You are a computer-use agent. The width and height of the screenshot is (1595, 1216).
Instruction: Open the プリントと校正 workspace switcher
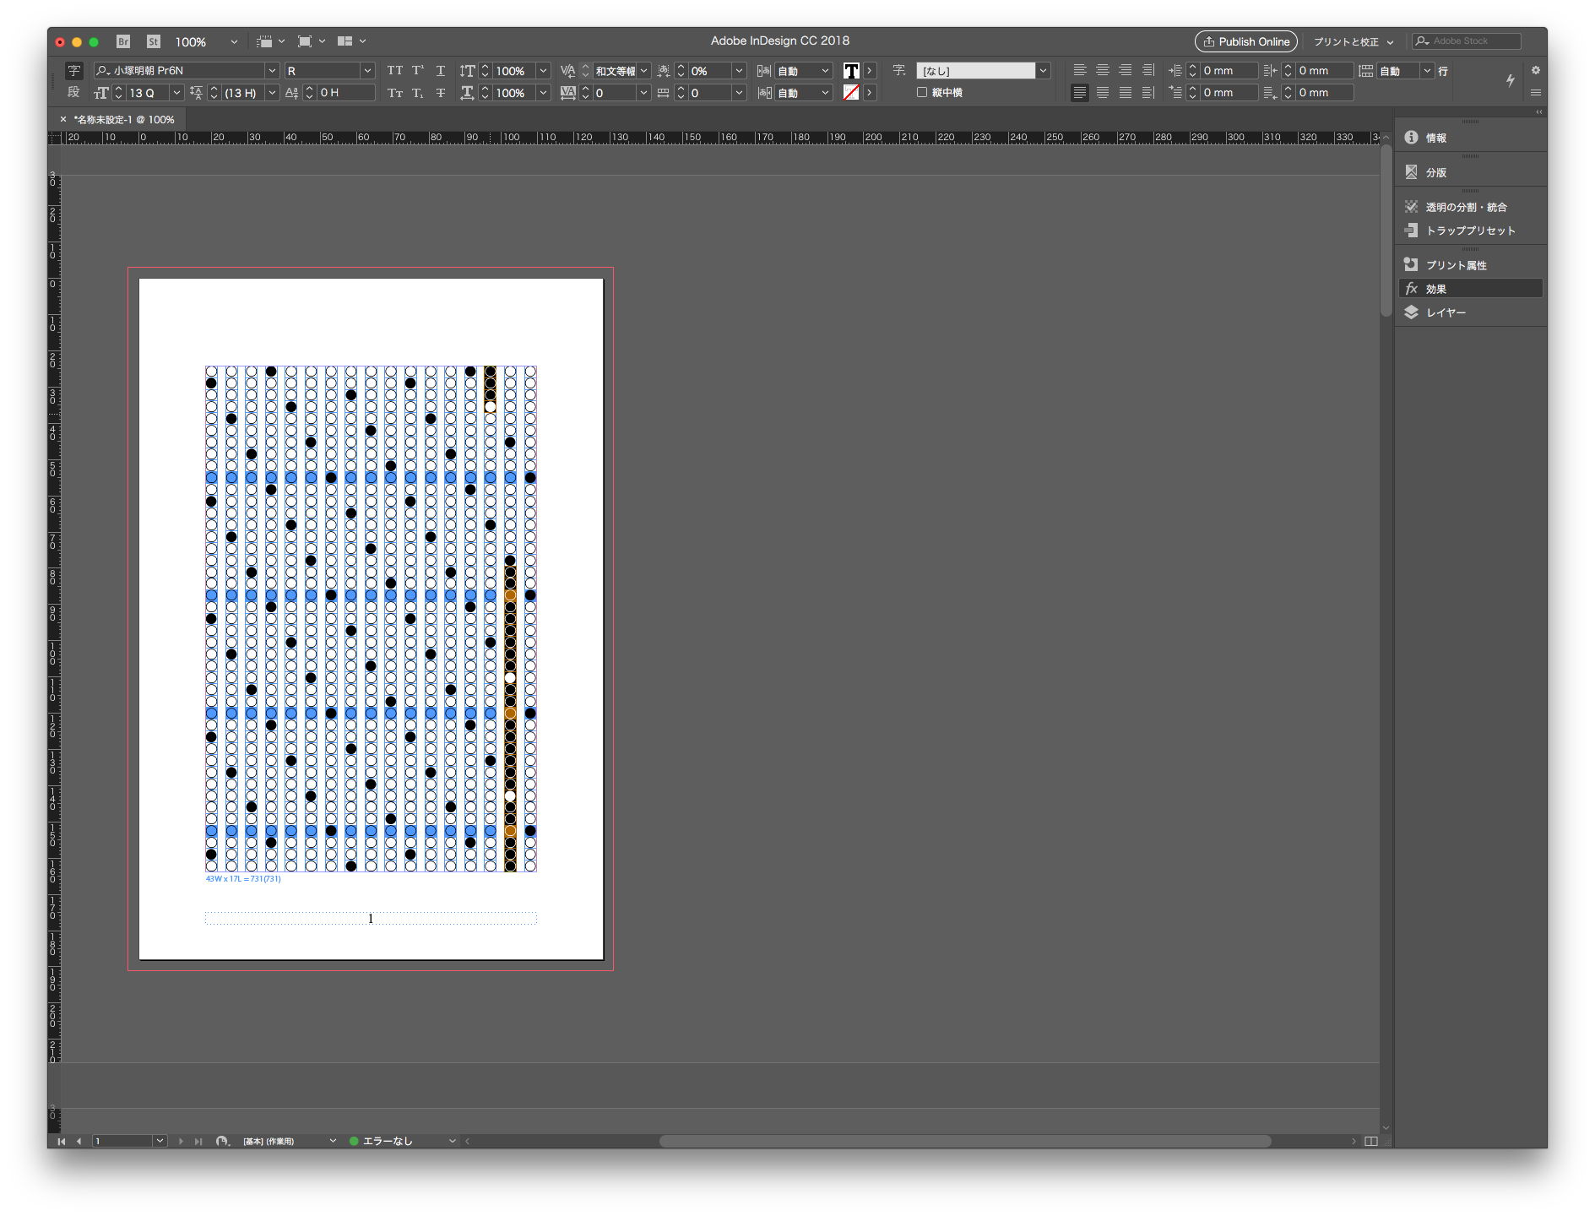(x=1354, y=41)
